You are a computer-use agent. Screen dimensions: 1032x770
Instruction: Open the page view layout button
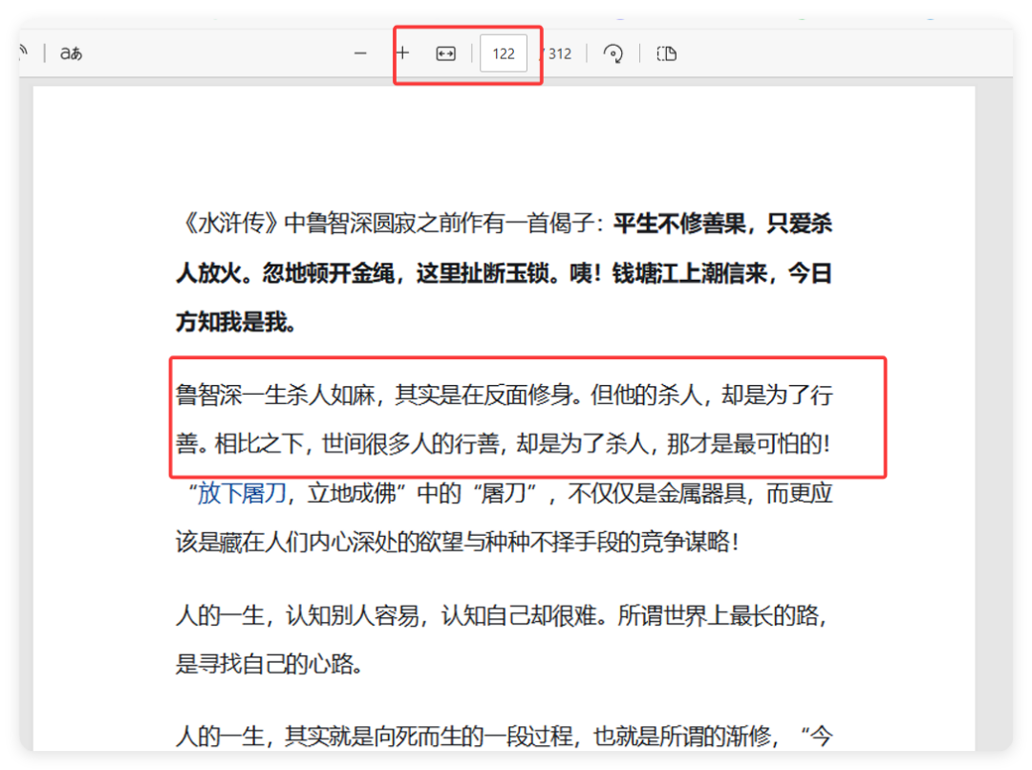(x=666, y=53)
